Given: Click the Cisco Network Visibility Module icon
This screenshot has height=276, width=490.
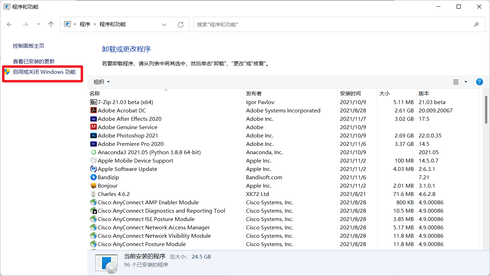Looking at the screenshot, I should (x=93, y=236).
